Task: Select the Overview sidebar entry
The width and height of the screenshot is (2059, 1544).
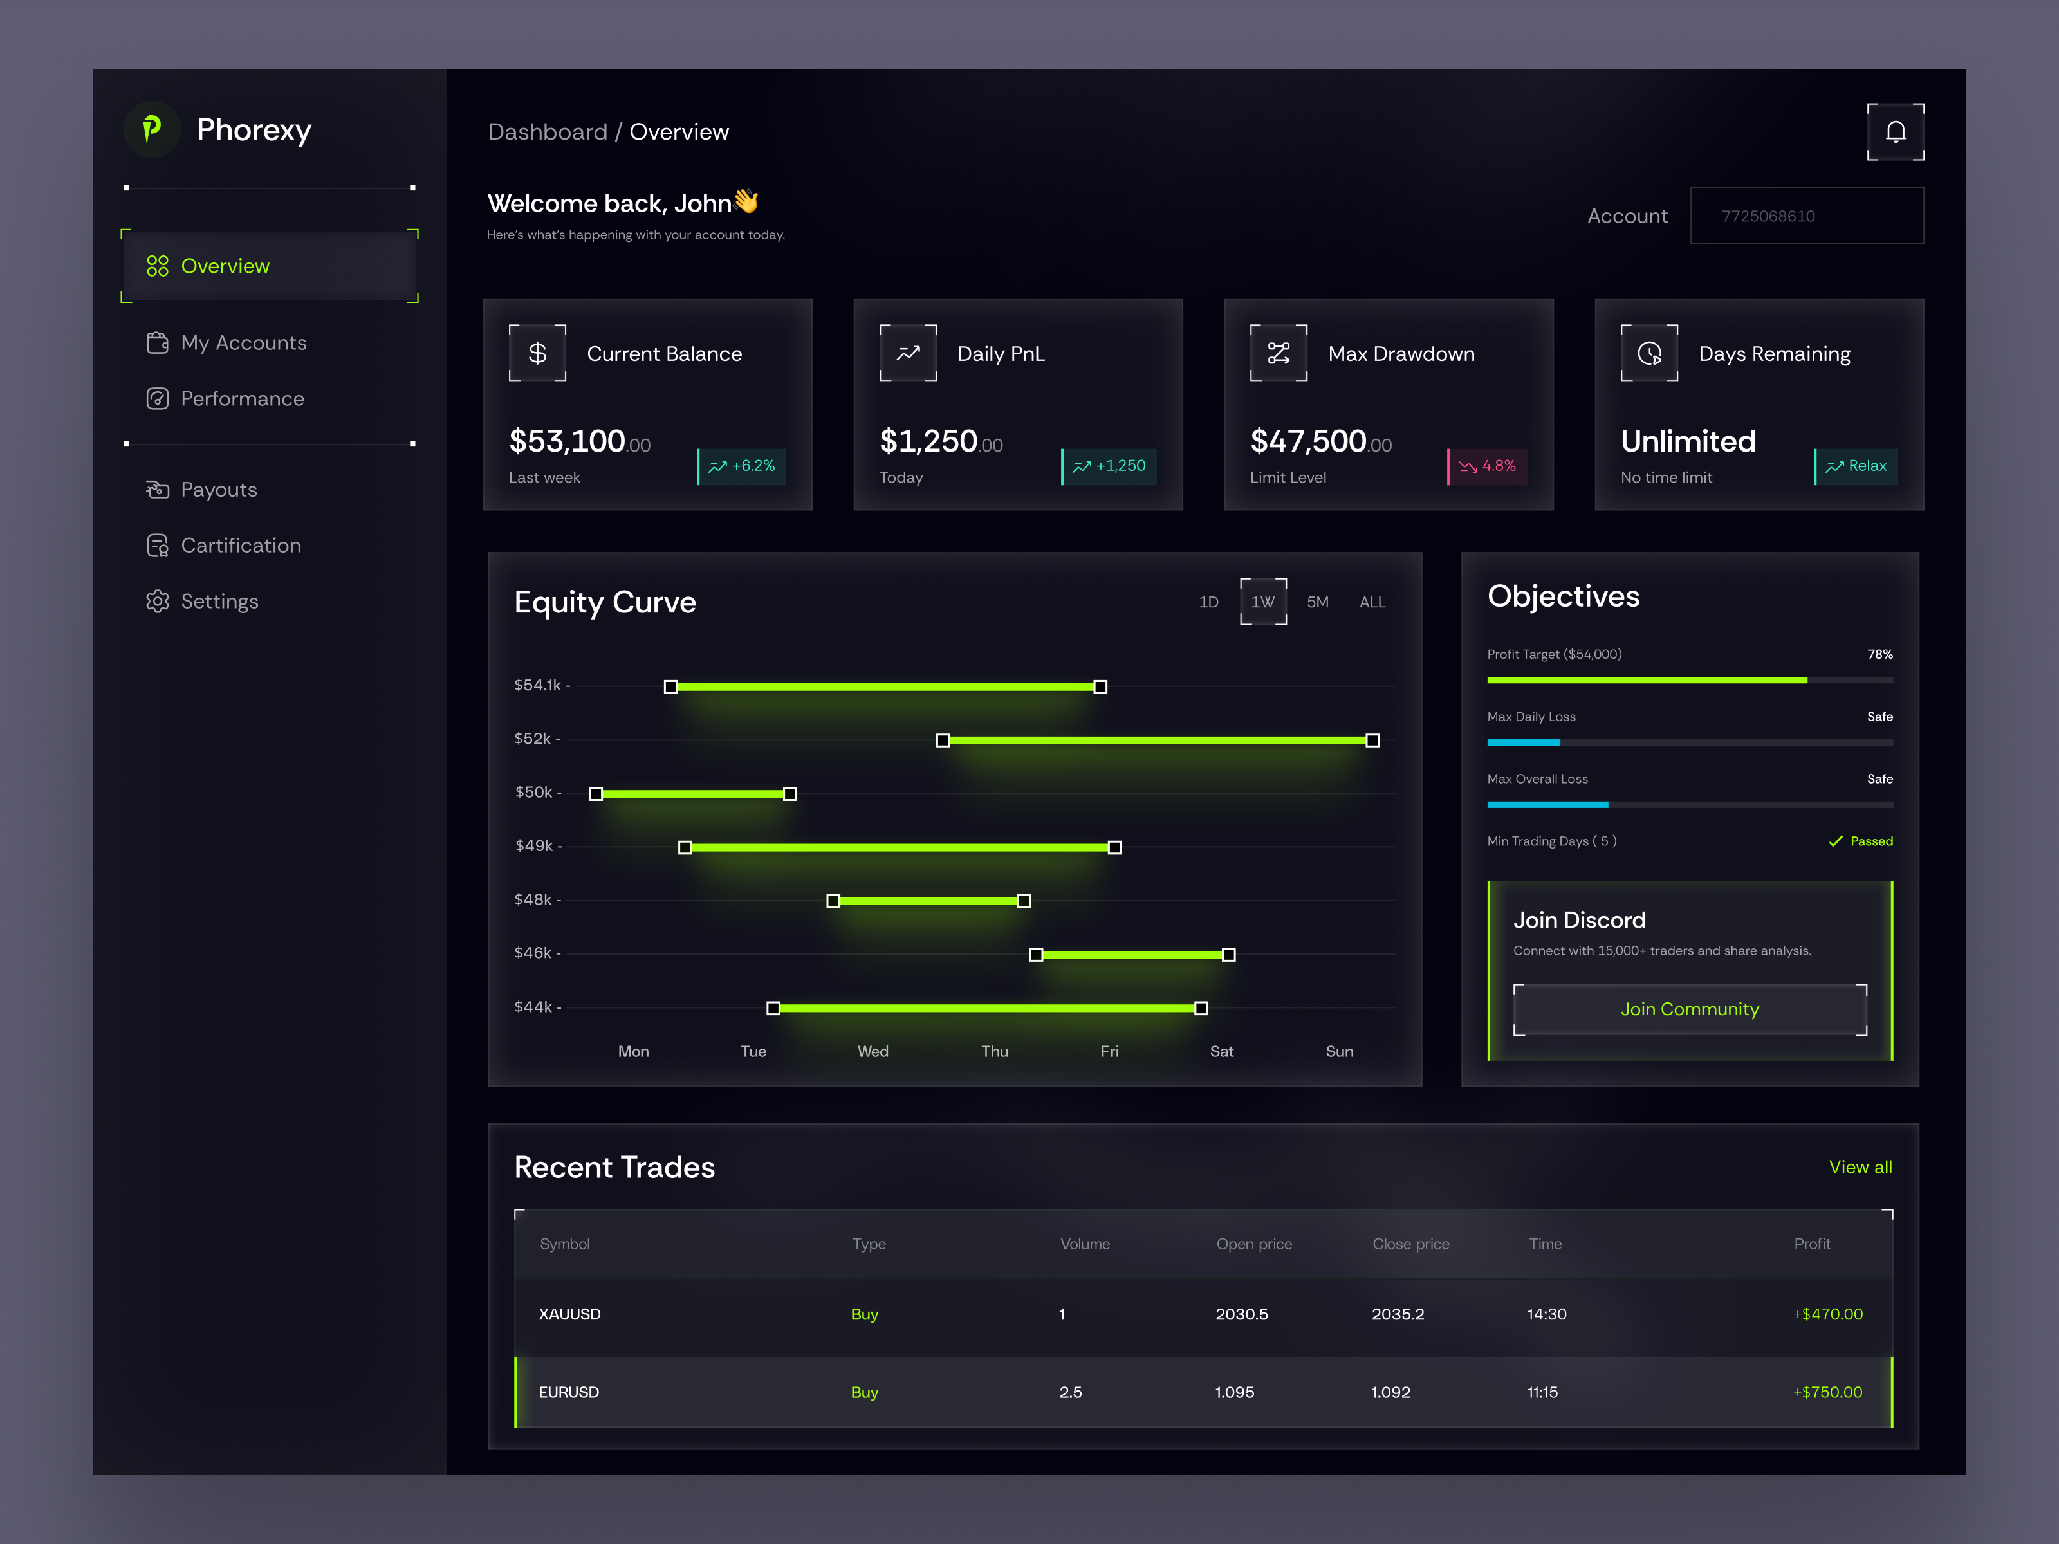Action: click(225, 266)
